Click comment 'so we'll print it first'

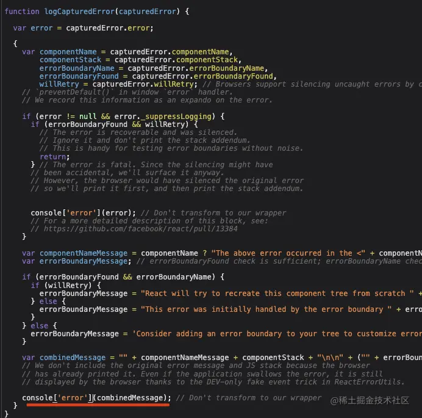[167, 189]
